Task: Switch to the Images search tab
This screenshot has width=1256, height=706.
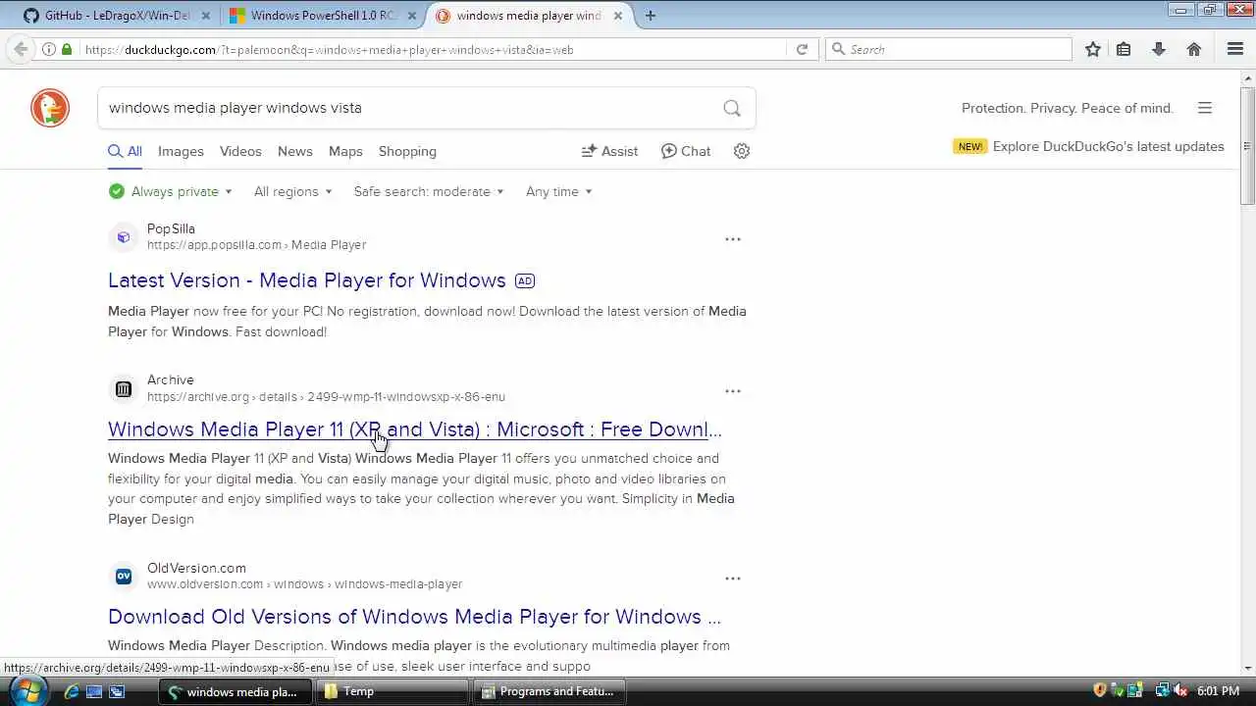Action: pyautogui.click(x=181, y=151)
